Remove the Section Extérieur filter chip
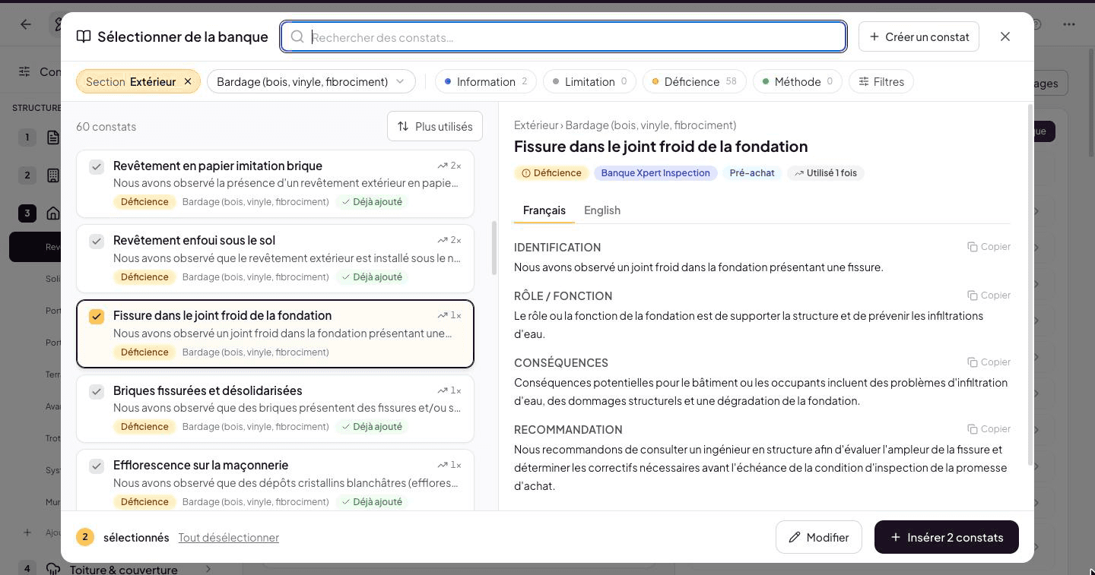 click(188, 81)
